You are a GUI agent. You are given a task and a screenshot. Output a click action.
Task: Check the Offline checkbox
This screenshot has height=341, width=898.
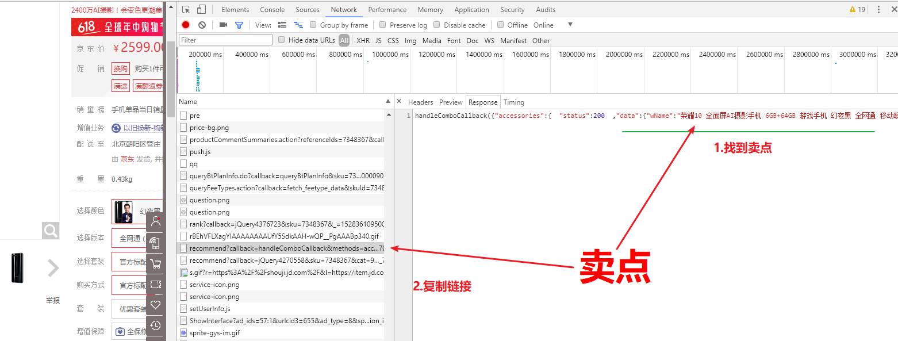pyautogui.click(x=501, y=25)
